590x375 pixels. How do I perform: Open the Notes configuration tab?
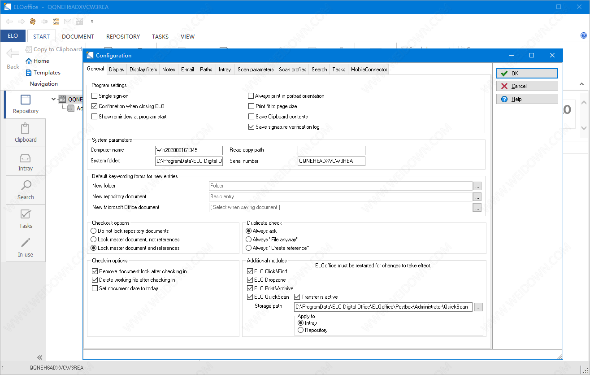tap(169, 70)
